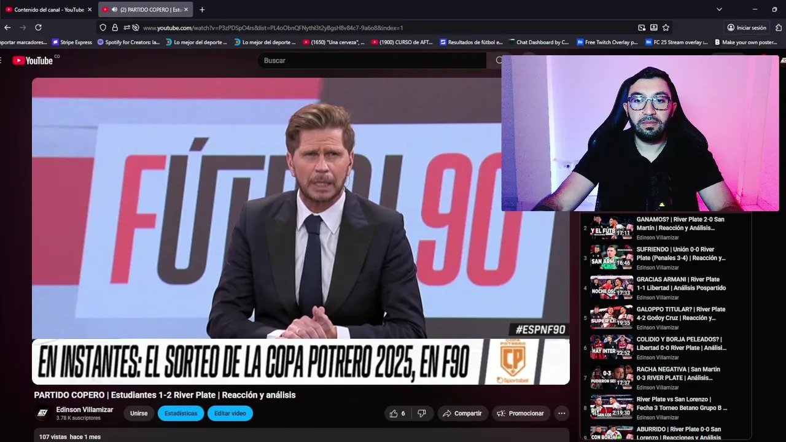Go to YouTube home via logo
Screen dimensions: 786x442
pyautogui.click(x=33, y=60)
